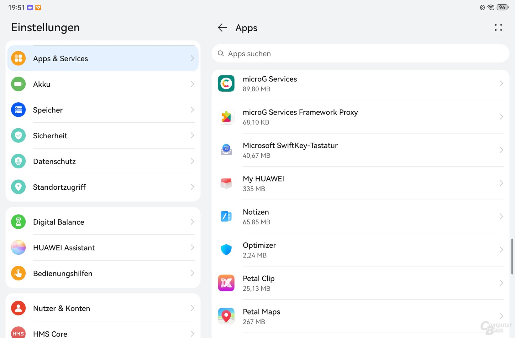Screen dimensions: 515x338
Task: Open the My HUAWEI row chevron
Action: [501, 183]
